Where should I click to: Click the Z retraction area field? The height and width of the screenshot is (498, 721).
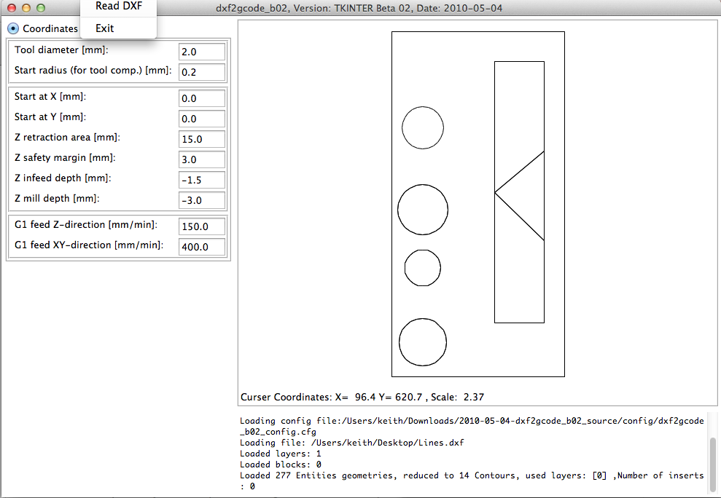coord(202,139)
